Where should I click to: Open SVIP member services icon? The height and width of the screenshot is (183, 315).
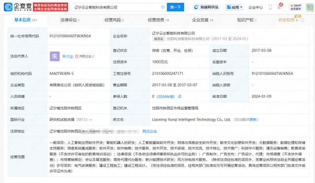click(296, 7)
